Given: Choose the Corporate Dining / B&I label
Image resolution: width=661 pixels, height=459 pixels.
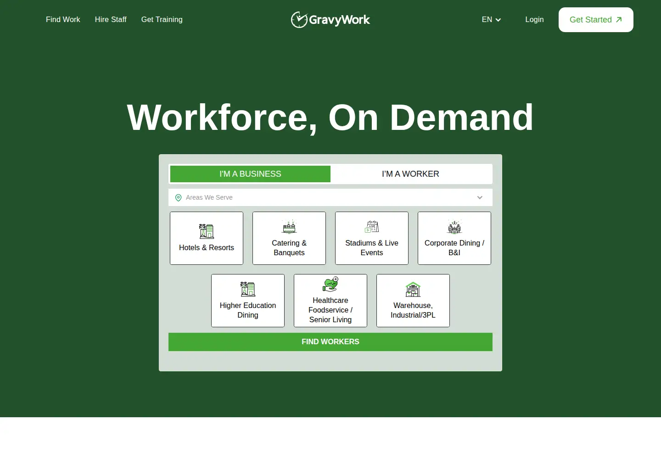Looking at the screenshot, I should [454, 248].
